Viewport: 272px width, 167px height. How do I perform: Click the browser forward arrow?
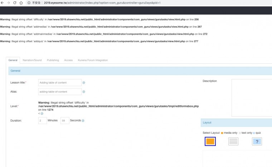point(8,3)
